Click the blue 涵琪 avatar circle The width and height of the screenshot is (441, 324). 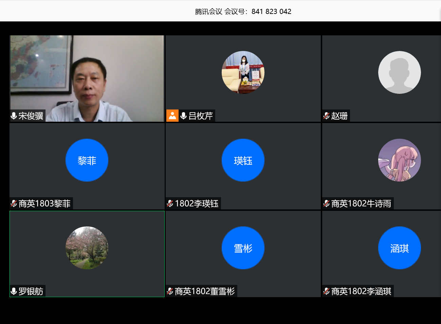[x=399, y=248]
